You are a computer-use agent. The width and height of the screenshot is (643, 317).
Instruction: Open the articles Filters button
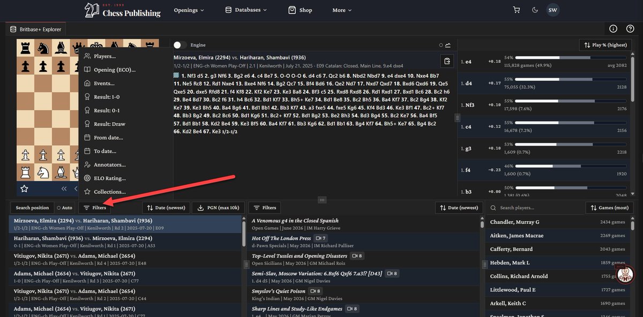(265, 208)
